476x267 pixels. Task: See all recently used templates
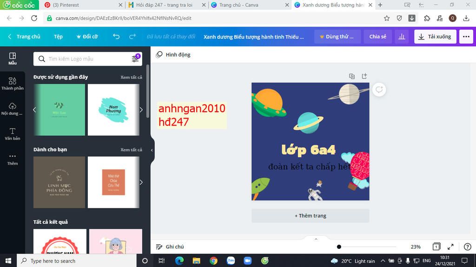(x=131, y=77)
